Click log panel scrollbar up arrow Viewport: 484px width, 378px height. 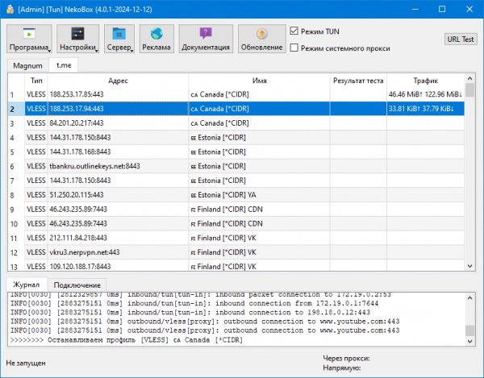[x=469, y=298]
